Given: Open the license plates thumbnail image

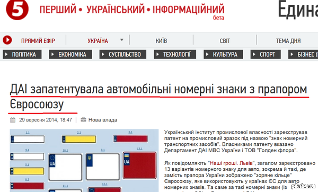Looking at the screenshot, I should [84, 161].
